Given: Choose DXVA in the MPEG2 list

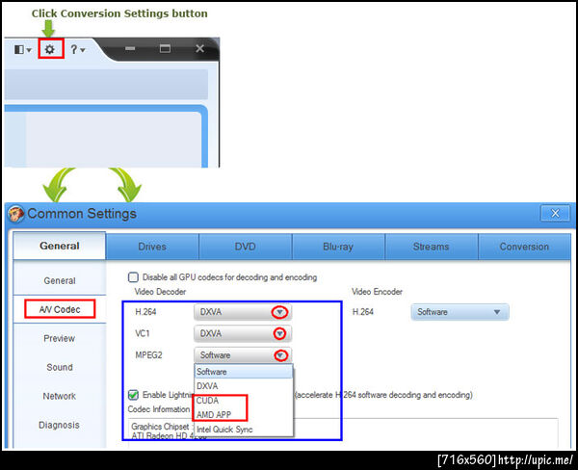Looking at the screenshot, I should click(244, 386).
